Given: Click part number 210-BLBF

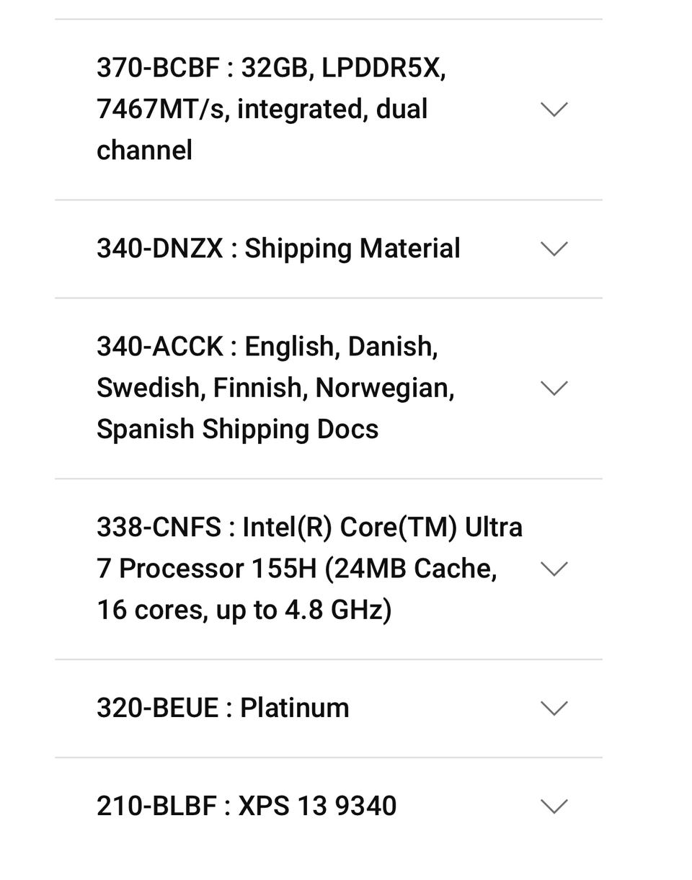Looking at the screenshot, I should click(157, 806).
